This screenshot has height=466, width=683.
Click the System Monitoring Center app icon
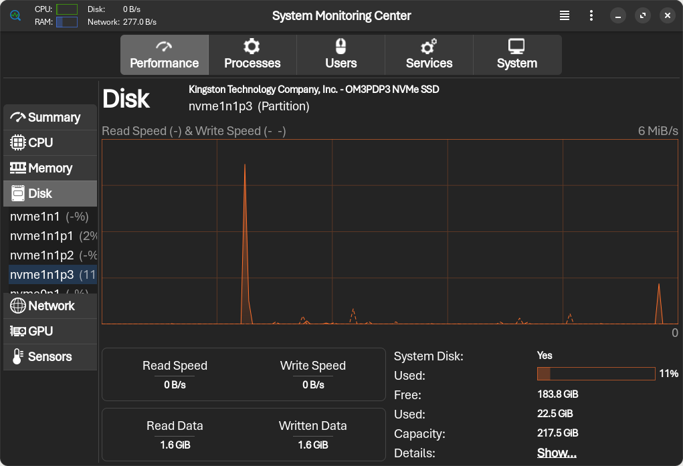click(x=15, y=15)
